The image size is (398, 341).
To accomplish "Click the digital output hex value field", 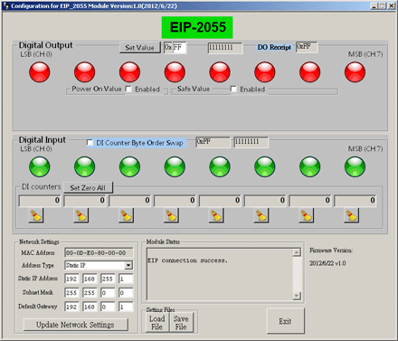I will click(179, 48).
